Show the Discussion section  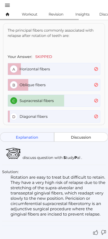(81, 137)
